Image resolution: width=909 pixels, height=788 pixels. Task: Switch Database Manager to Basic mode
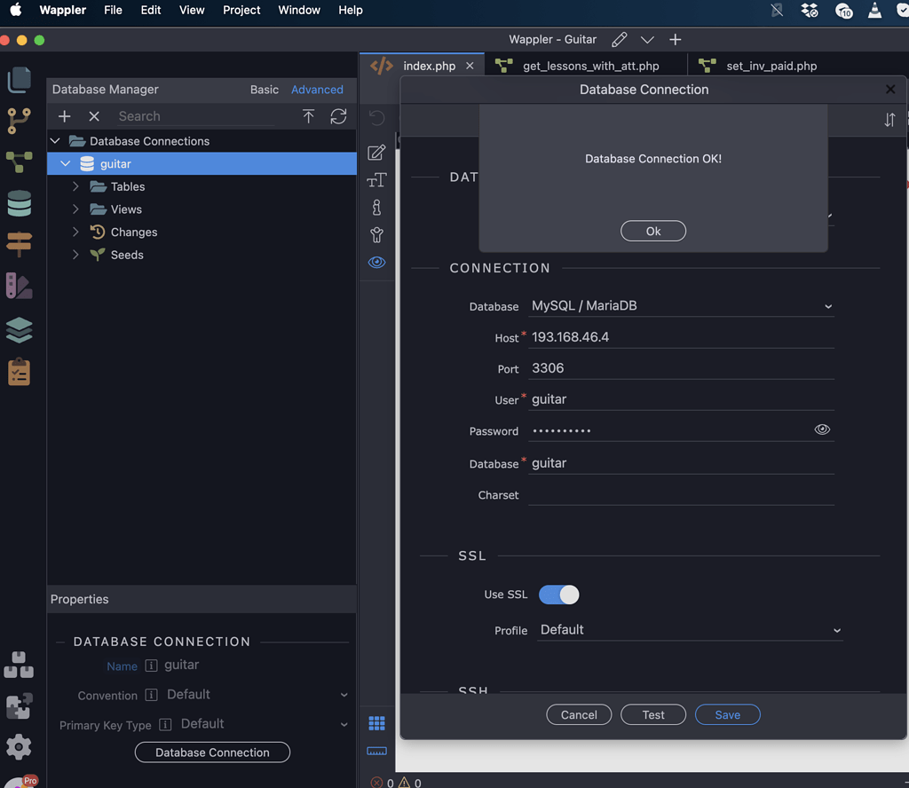point(265,90)
